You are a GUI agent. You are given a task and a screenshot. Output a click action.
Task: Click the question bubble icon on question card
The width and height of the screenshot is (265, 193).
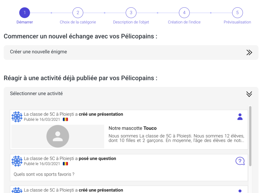[x=240, y=161]
